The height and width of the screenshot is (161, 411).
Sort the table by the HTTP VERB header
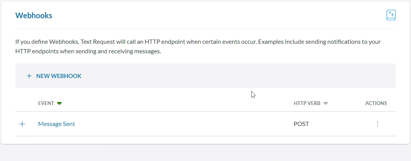[307, 103]
